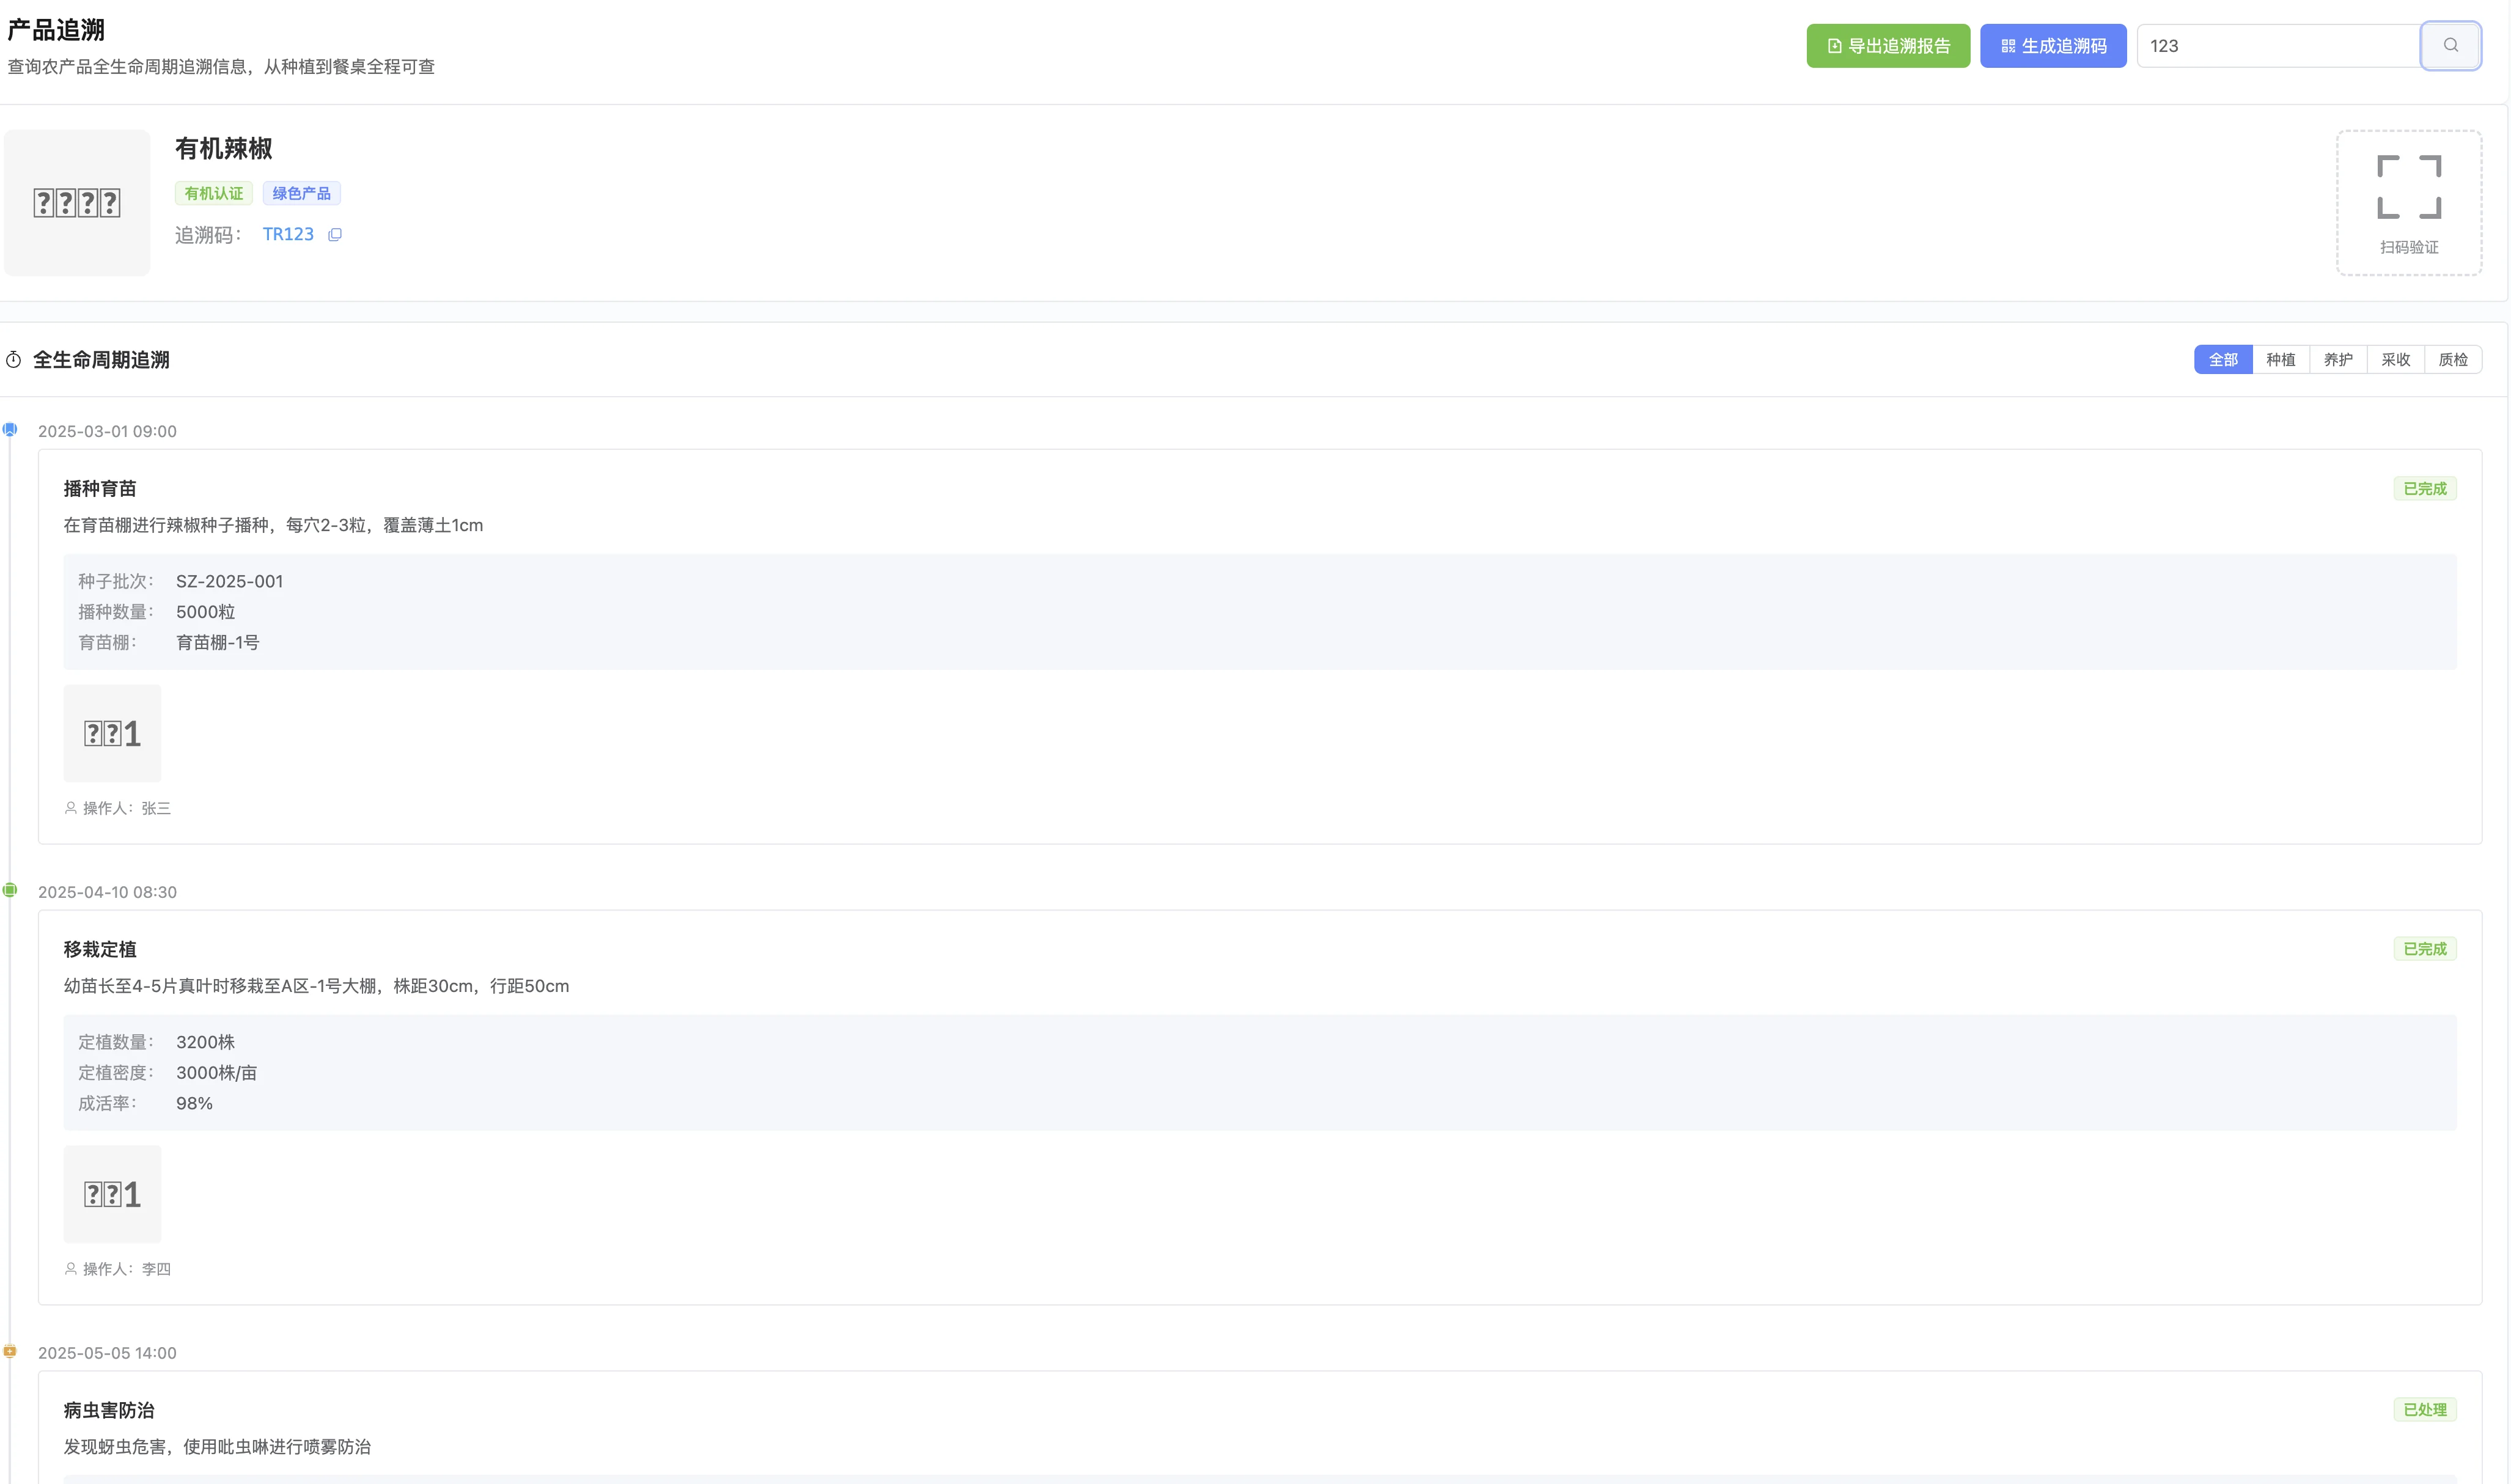
Task: Click the blue timeline dot for 2025-03-01
Action: click(x=10, y=430)
